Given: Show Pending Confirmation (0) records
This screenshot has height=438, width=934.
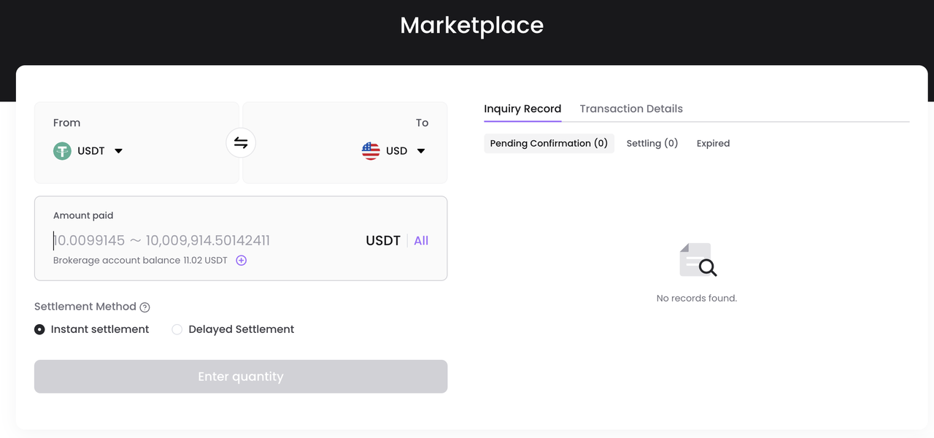Looking at the screenshot, I should pos(549,143).
